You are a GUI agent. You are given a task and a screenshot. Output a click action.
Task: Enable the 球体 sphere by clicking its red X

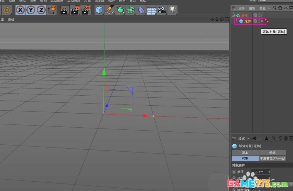262,21
